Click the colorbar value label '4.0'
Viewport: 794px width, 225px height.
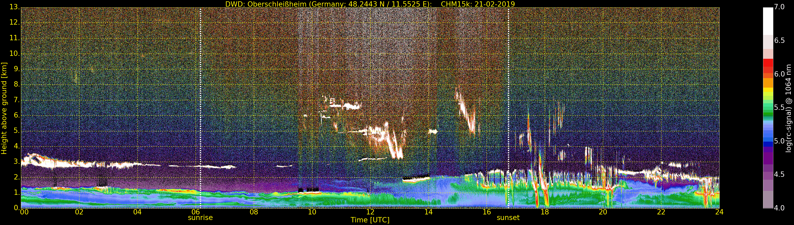(779, 208)
